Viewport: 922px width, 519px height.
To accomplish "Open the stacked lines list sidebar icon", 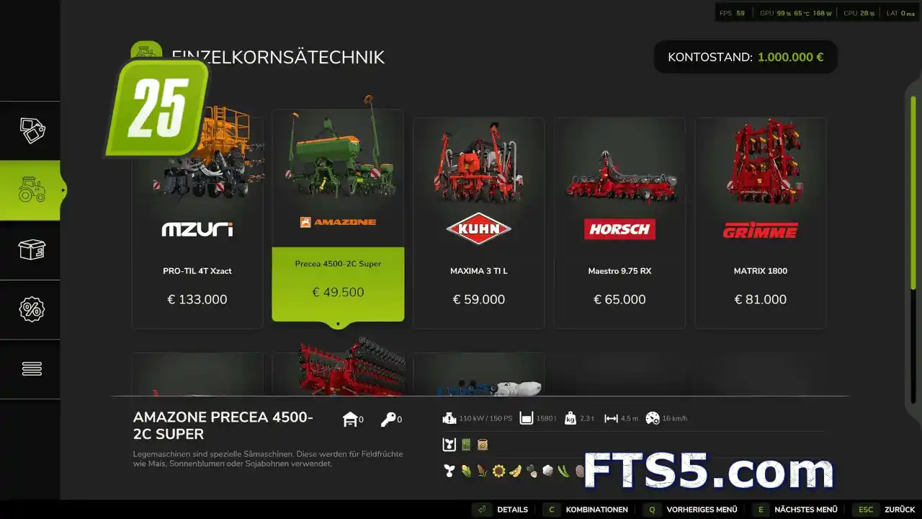I will coord(32,368).
